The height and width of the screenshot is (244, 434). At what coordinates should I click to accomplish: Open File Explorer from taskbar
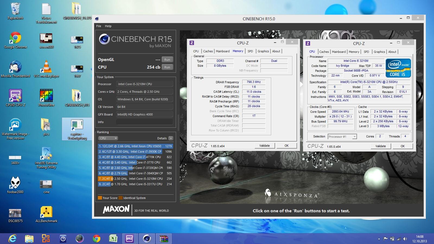29,239
